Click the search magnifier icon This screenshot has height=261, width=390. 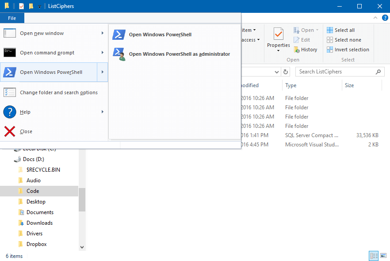pos(379,72)
